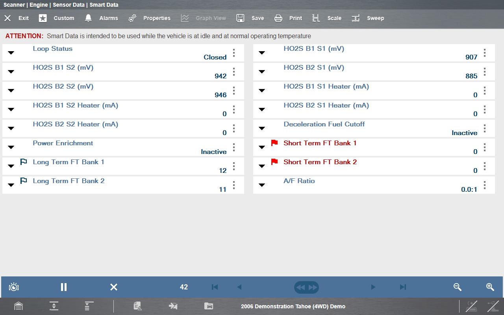Open Alarms bell icon

tap(88, 18)
